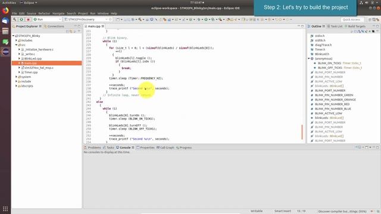Collapse all in Project Explorer toolbar
381x214 pixels.
click(x=67, y=32)
